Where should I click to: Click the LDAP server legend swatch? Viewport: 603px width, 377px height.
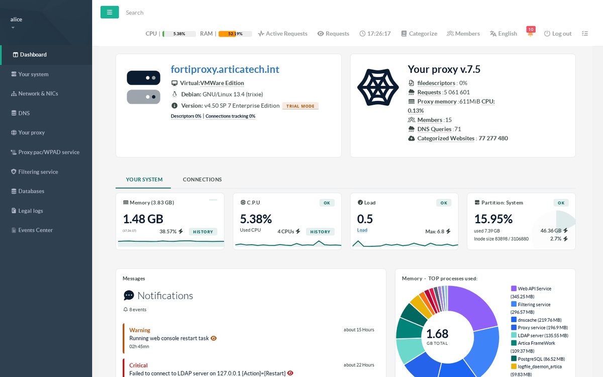pos(514,335)
